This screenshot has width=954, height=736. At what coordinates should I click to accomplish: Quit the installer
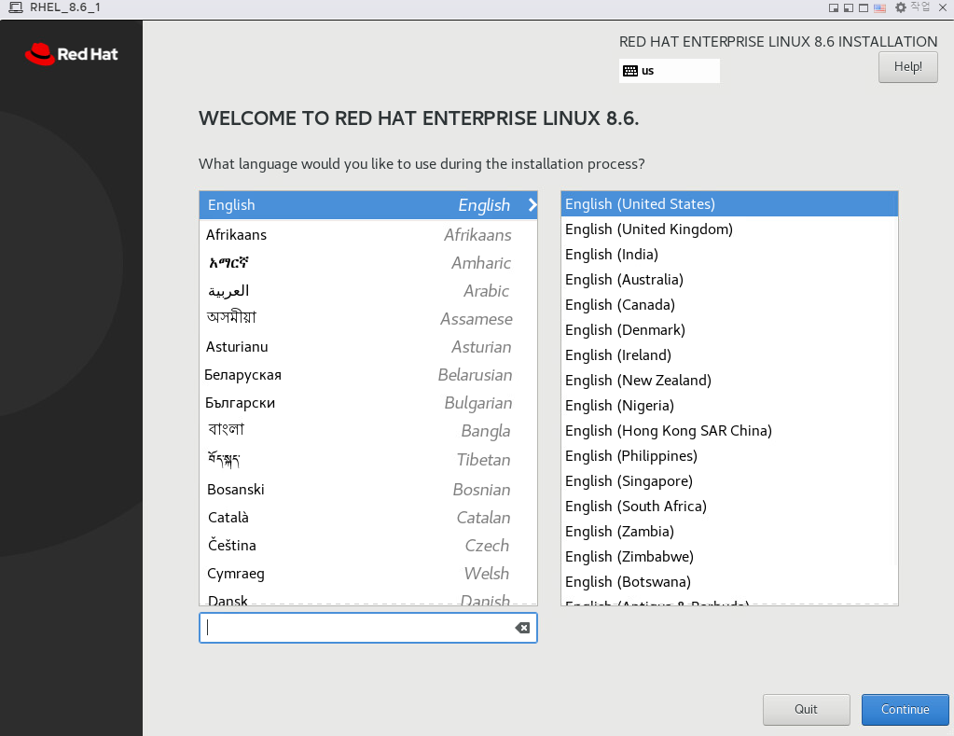pyautogui.click(x=806, y=709)
